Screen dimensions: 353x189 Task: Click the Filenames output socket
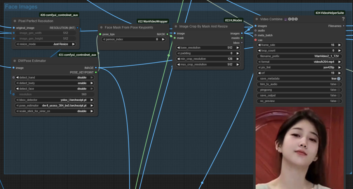click(x=343, y=26)
